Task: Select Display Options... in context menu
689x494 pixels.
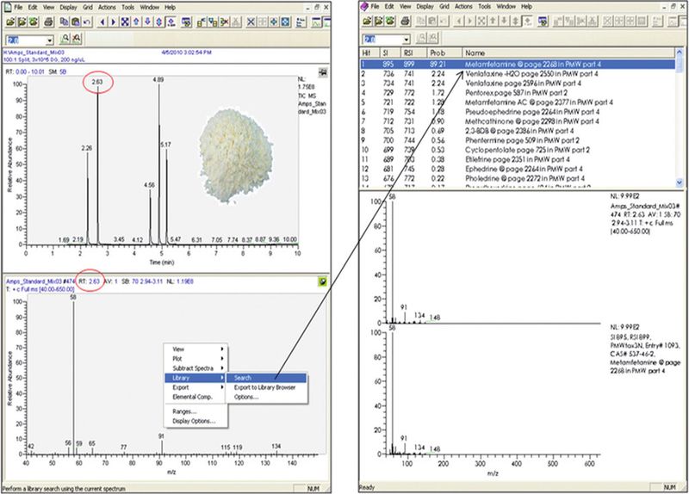Action: tap(196, 422)
